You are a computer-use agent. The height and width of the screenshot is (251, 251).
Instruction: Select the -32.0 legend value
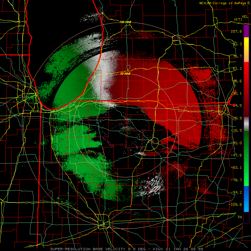click(236, 143)
